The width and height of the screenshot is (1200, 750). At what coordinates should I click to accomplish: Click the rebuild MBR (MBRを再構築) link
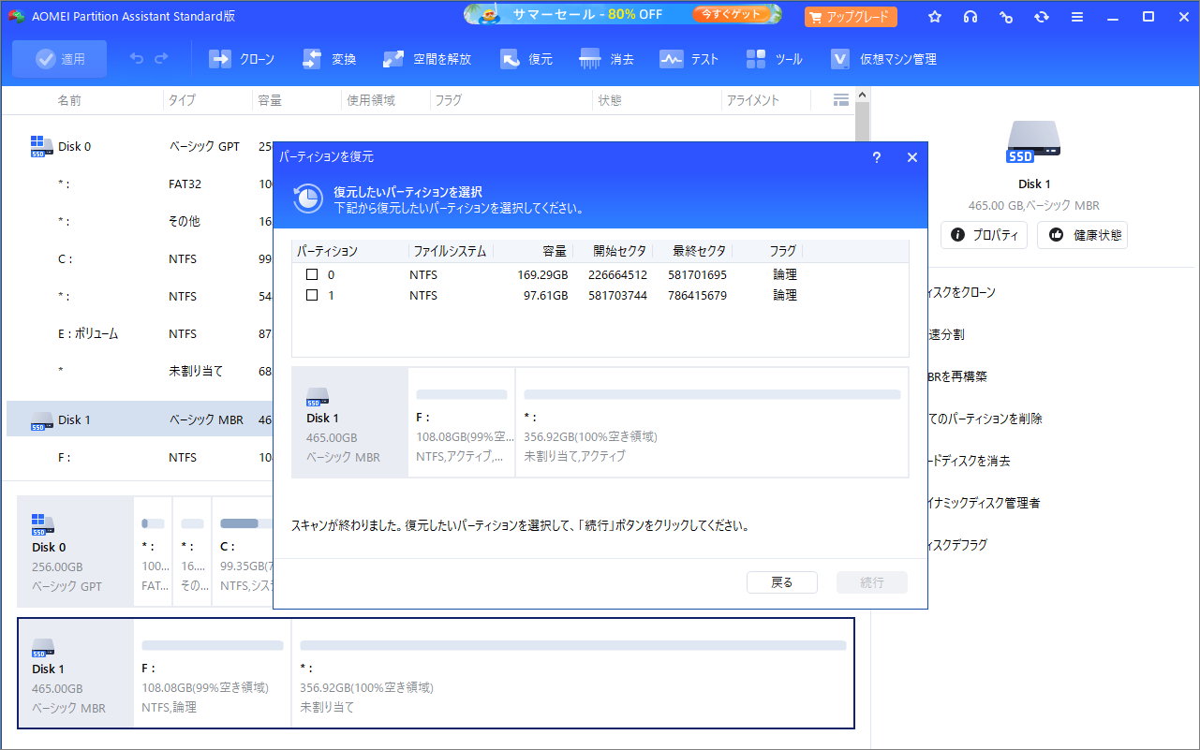[957, 376]
